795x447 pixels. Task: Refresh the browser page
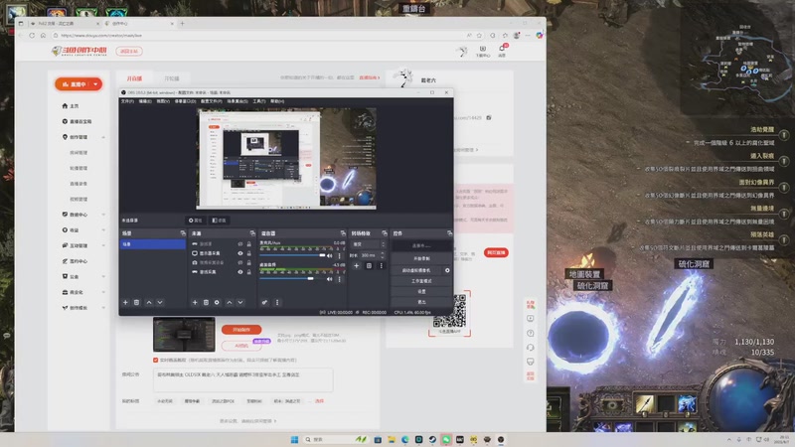[x=32, y=36]
